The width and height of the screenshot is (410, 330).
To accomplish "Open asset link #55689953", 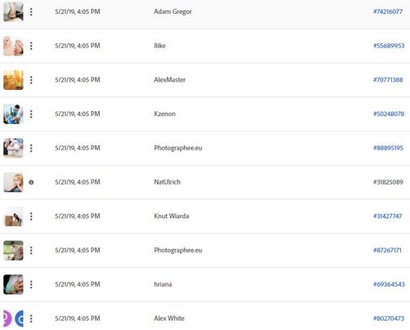I will tap(389, 46).
